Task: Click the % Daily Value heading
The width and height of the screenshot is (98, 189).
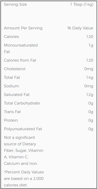Action: coord(80,28)
